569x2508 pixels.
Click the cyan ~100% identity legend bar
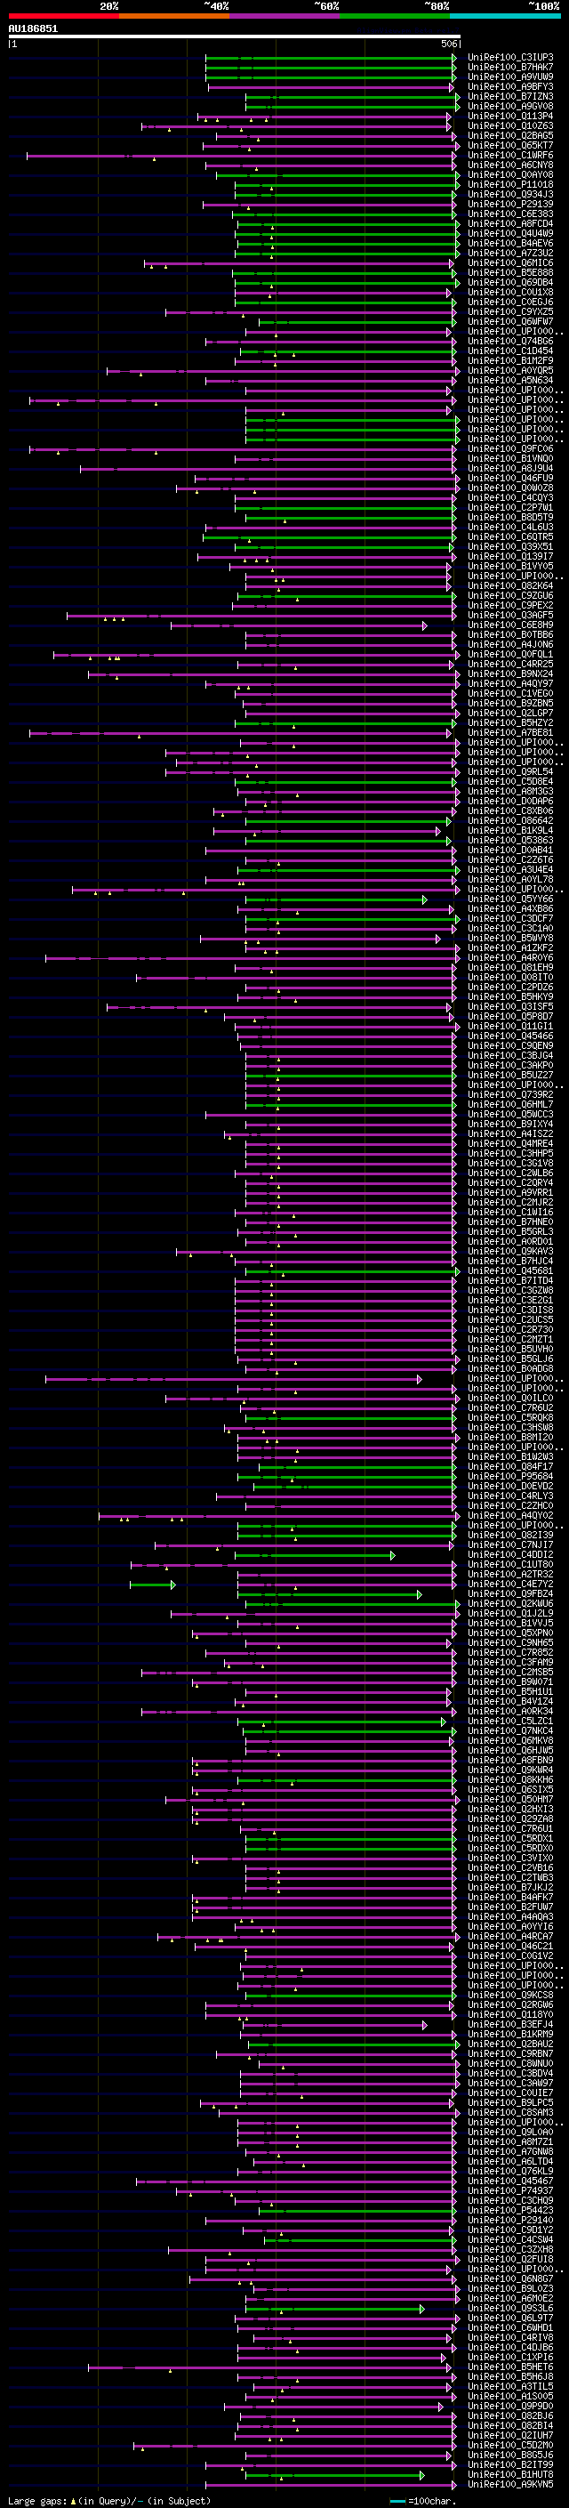pyautogui.click(x=505, y=17)
